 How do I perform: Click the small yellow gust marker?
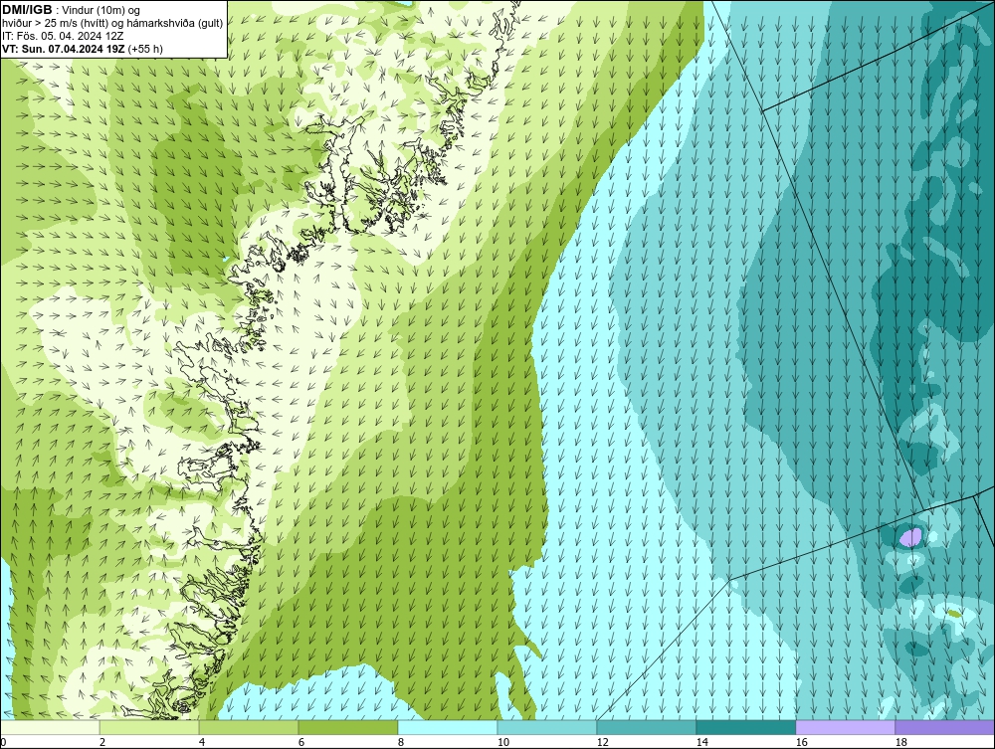954,614
